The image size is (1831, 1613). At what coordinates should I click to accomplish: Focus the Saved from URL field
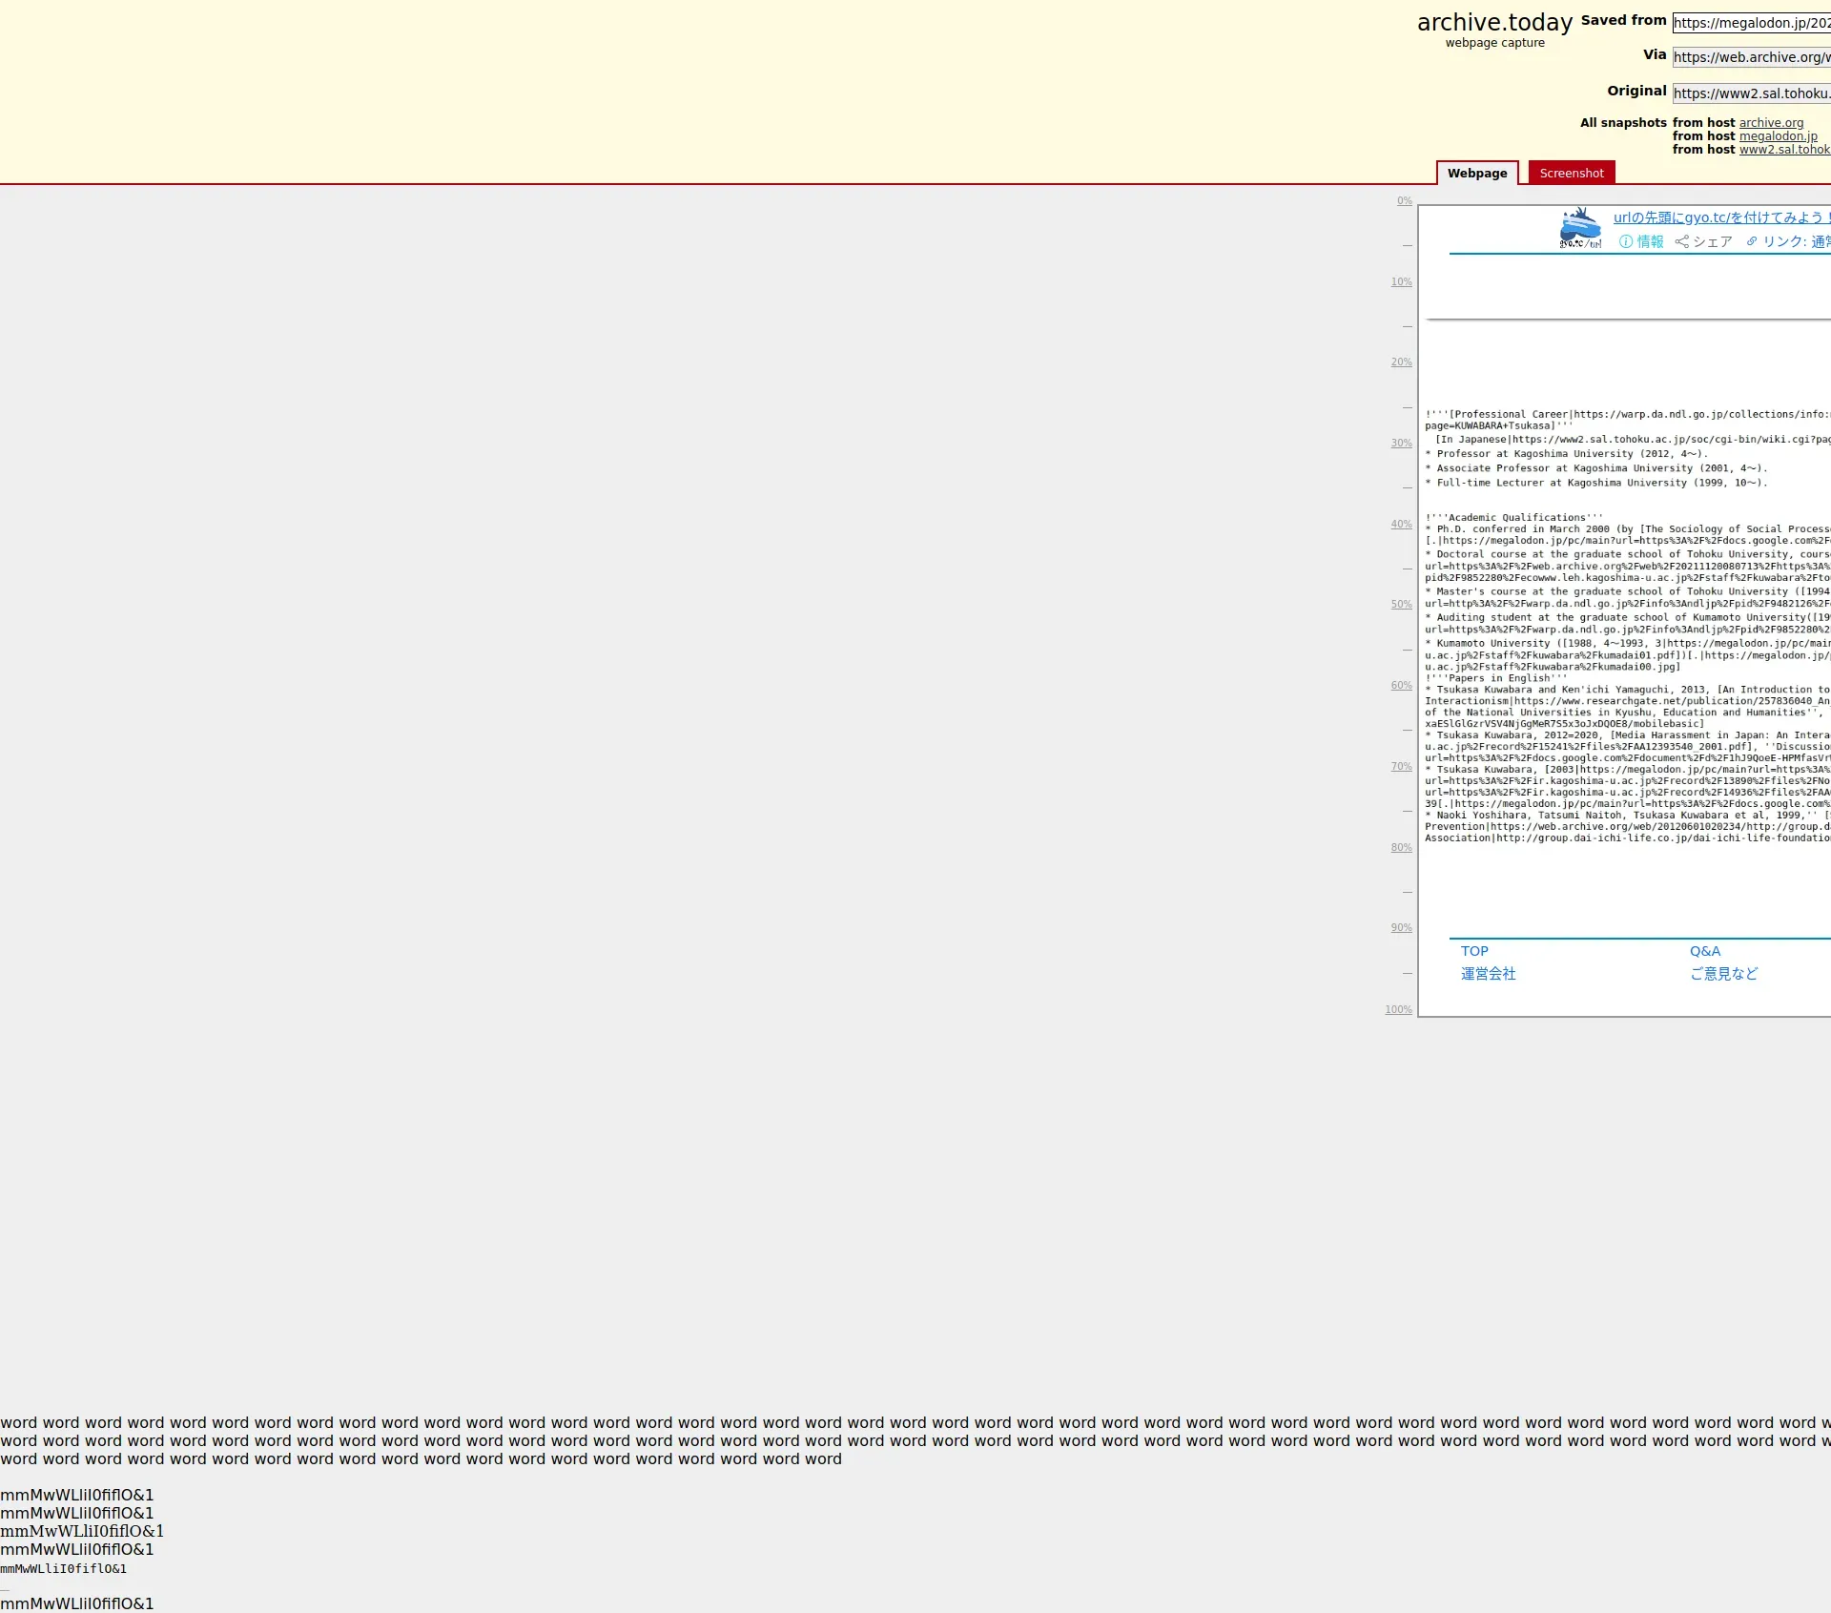coord(1752,23)
